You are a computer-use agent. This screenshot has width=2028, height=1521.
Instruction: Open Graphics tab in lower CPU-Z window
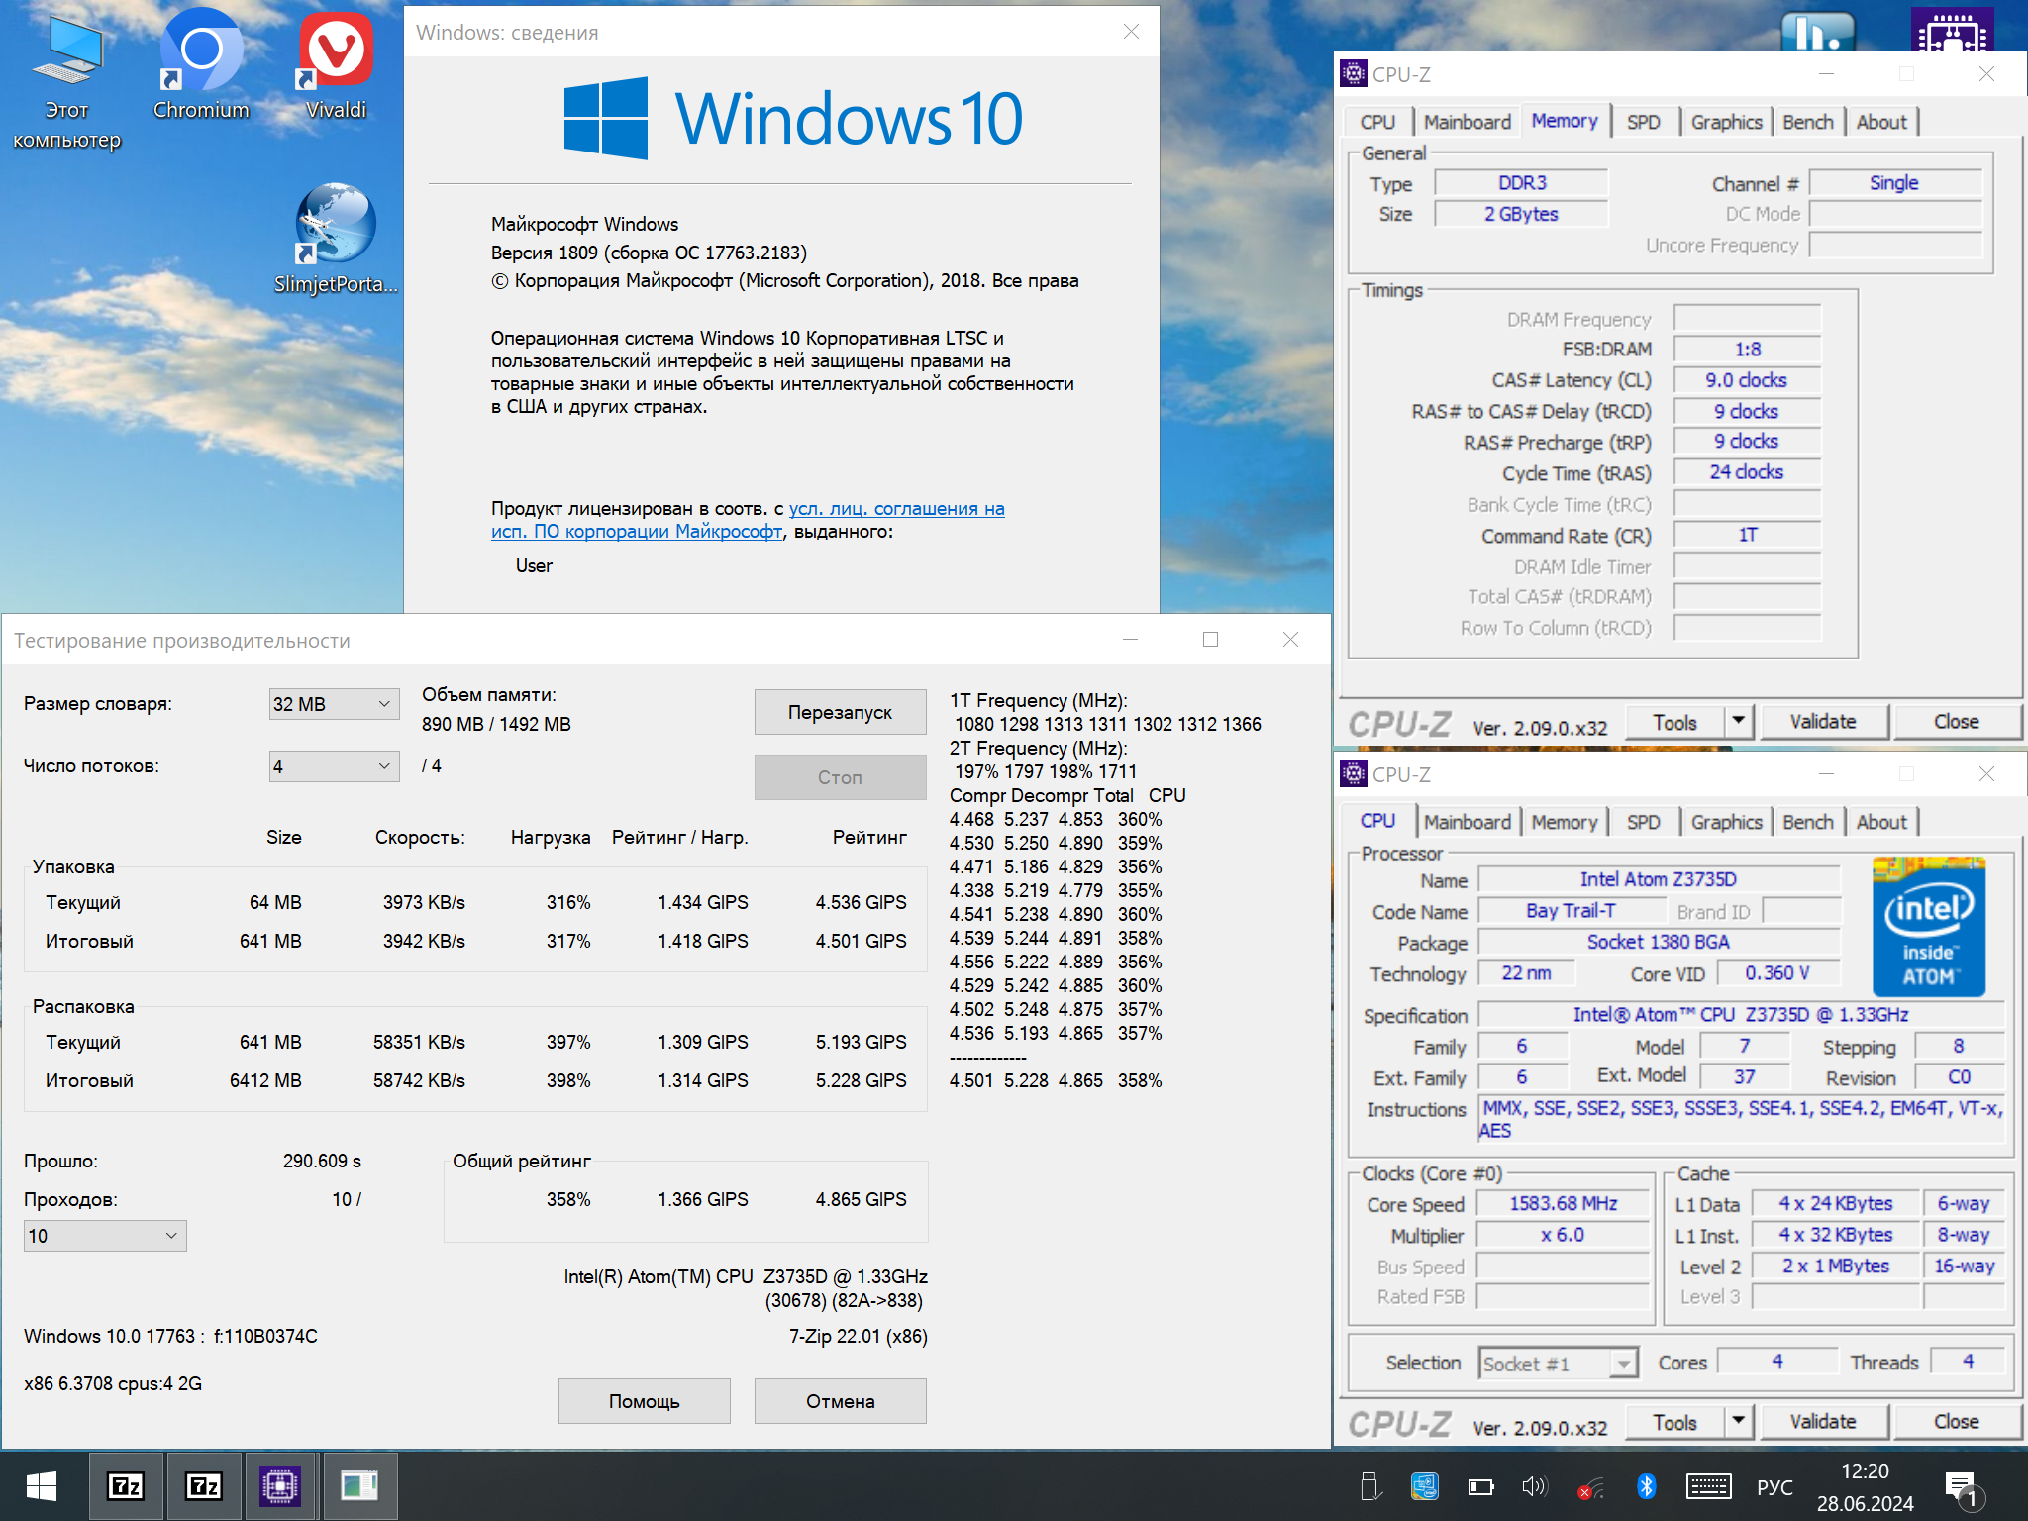tap(1726, 822)
